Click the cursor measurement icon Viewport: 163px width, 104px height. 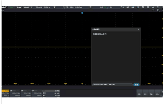pos(123,7)
